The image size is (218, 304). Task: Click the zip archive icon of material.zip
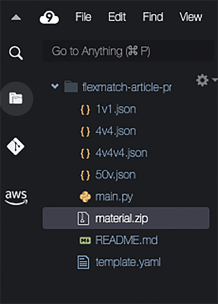pyautogui.click(x=85, y=218)
